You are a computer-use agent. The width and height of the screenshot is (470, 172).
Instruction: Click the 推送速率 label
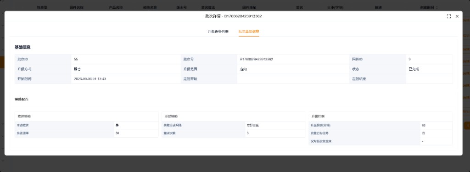23,133
